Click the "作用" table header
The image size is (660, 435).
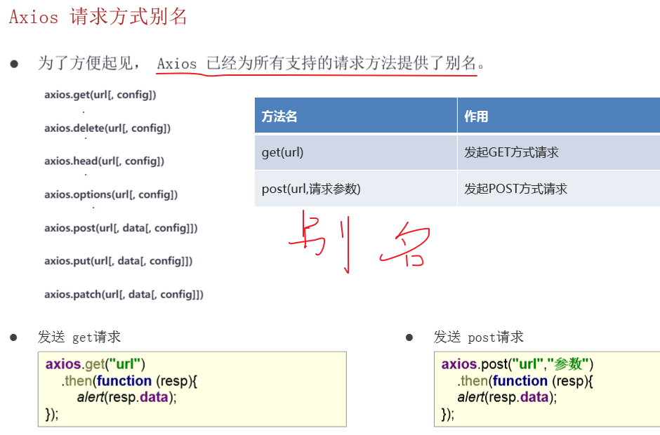tap(476, 116)
